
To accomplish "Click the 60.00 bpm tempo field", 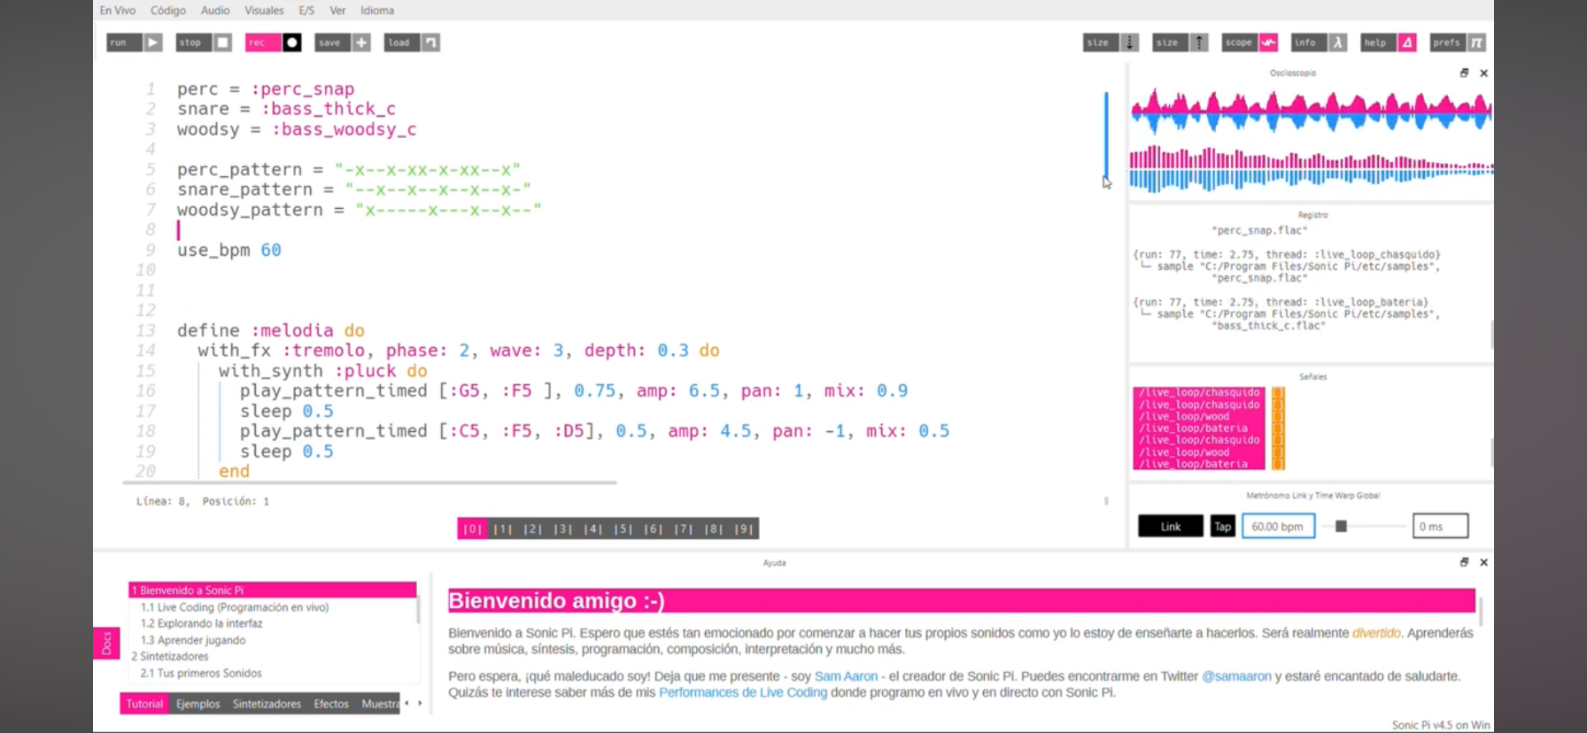I will 1278,526.
